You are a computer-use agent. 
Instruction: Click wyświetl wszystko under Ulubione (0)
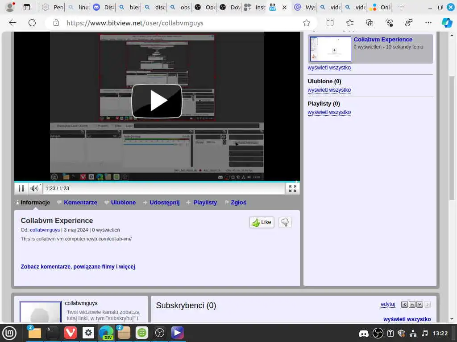pos(329,90)
